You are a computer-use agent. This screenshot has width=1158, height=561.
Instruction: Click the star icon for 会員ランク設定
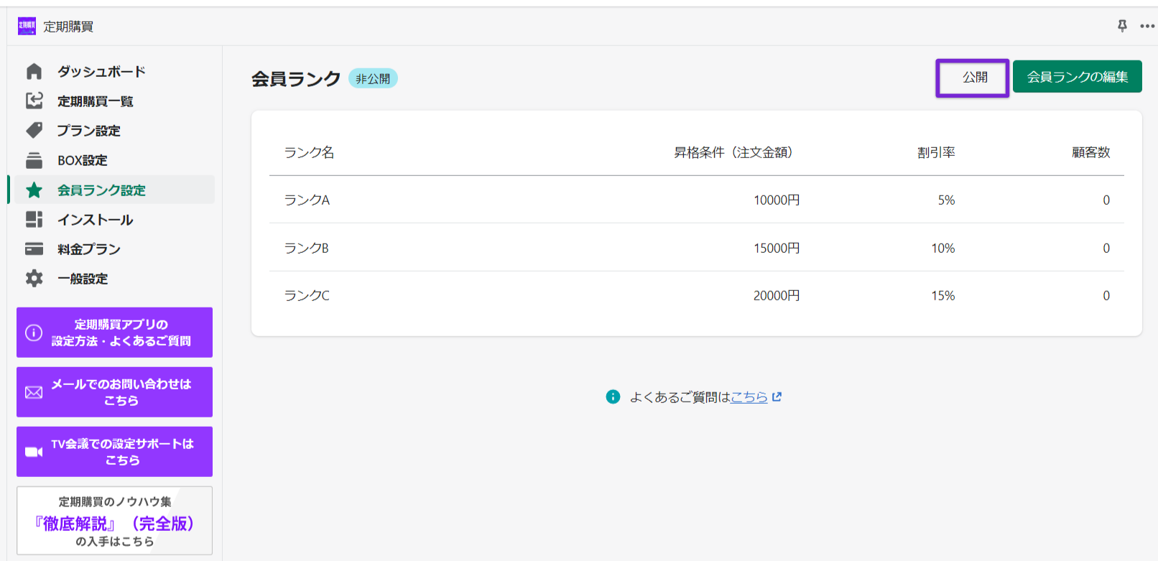[34, 190]
